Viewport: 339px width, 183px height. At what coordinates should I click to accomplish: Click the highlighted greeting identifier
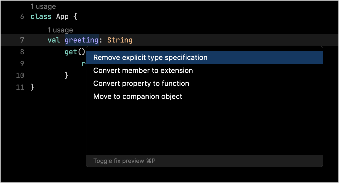point(82,40)
